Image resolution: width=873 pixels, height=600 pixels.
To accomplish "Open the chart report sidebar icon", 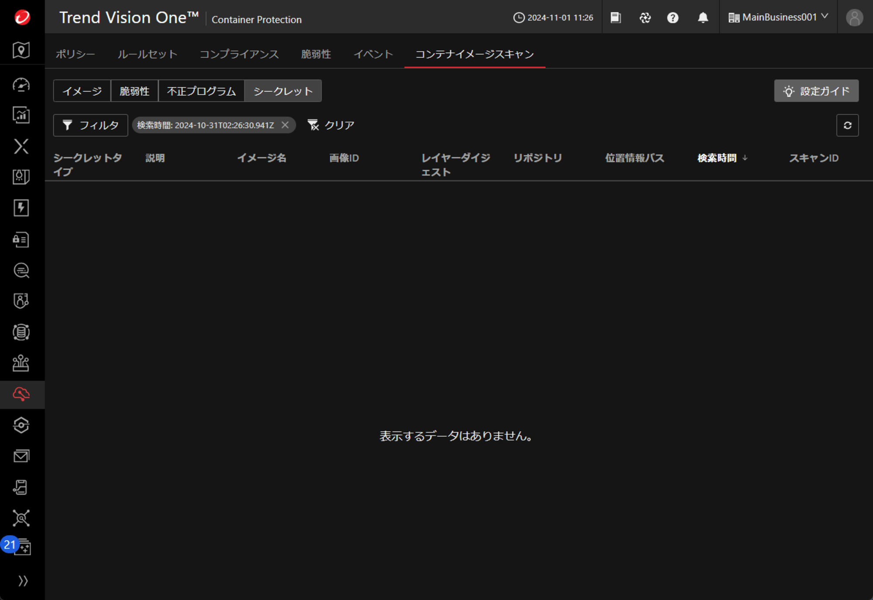I will [21, 115].
